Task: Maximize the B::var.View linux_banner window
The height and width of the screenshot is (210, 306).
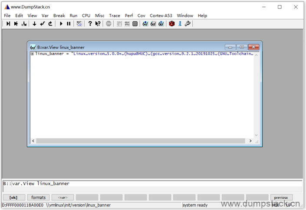Action: tap(242, 47)
